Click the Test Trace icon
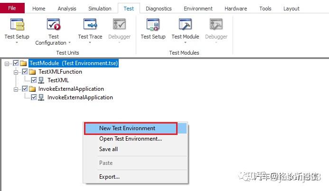 90,24
